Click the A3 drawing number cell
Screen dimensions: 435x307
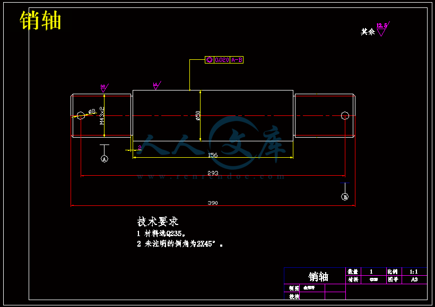click(414, 280)
